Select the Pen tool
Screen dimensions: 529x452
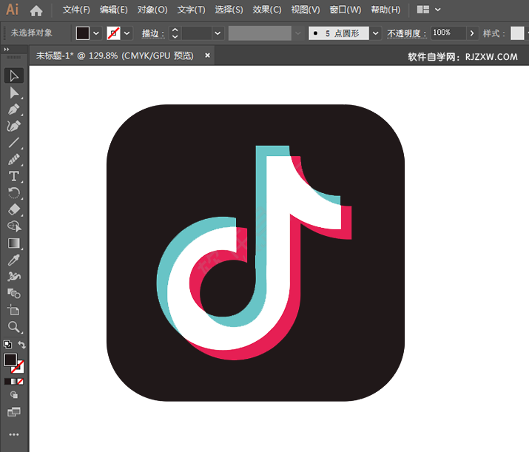click(x=14, y=109)
